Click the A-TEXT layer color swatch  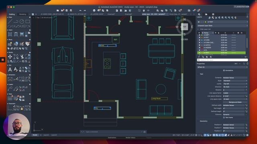[x=202, y=53]
